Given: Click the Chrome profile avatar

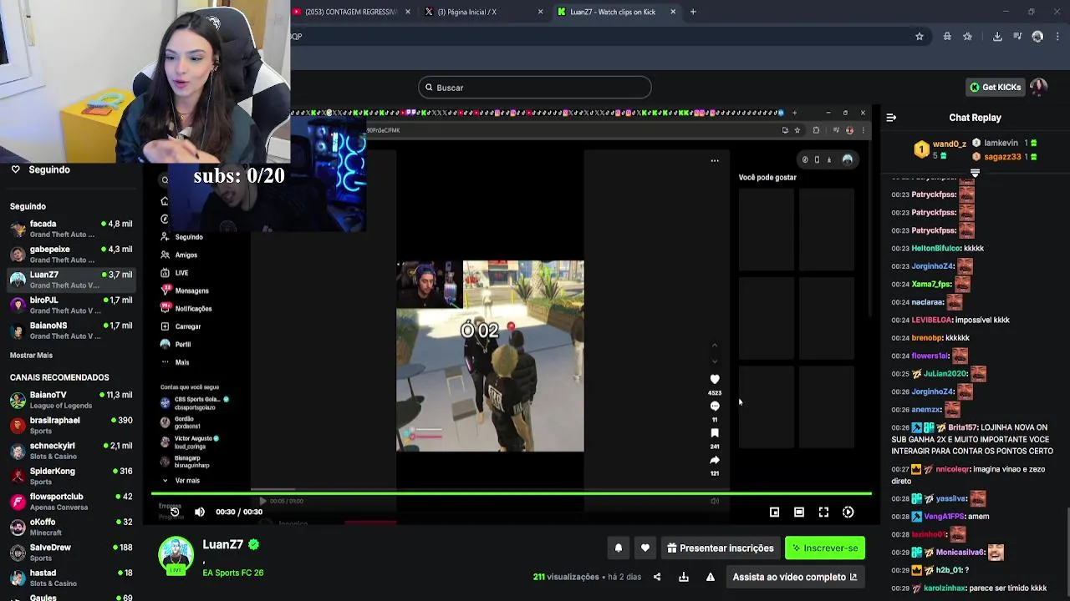Looking at the screenshot, I should pos(1037,37).
